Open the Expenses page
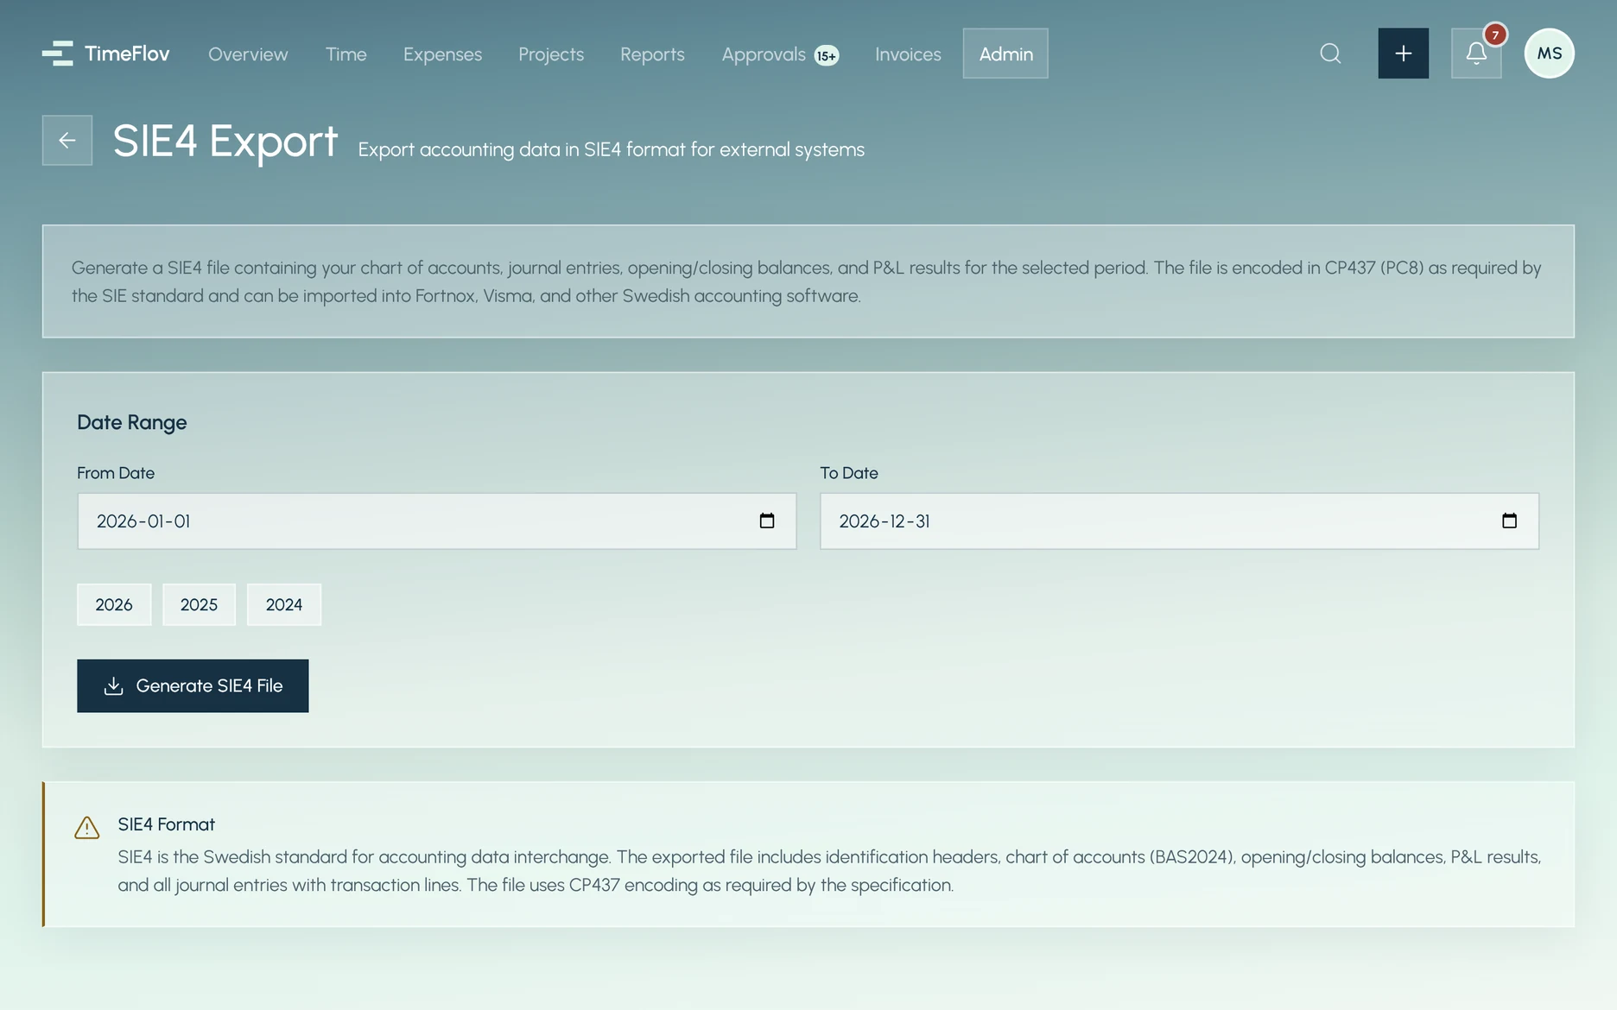1617x1010 pixels. coord(442,54)
